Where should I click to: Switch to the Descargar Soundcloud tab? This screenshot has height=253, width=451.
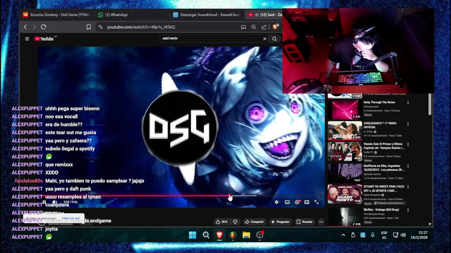(x=206, y=15)
